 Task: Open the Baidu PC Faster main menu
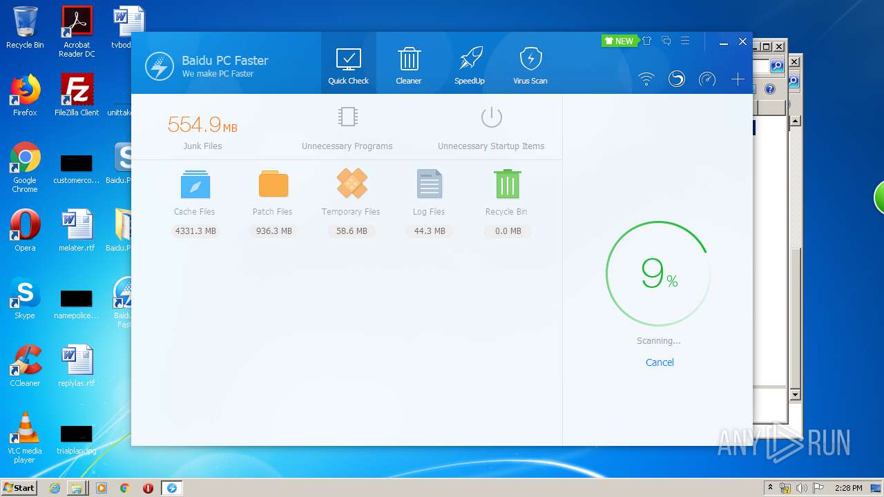coord(685,41)
